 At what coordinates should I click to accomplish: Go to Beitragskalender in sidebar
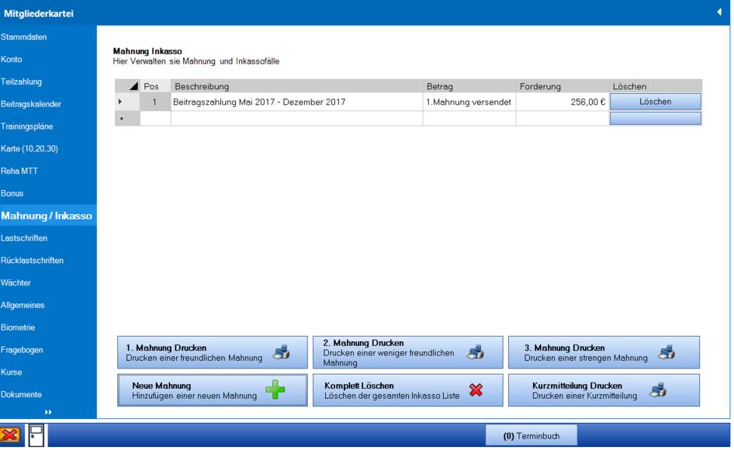pyautogui.click(x=31, y=104)
